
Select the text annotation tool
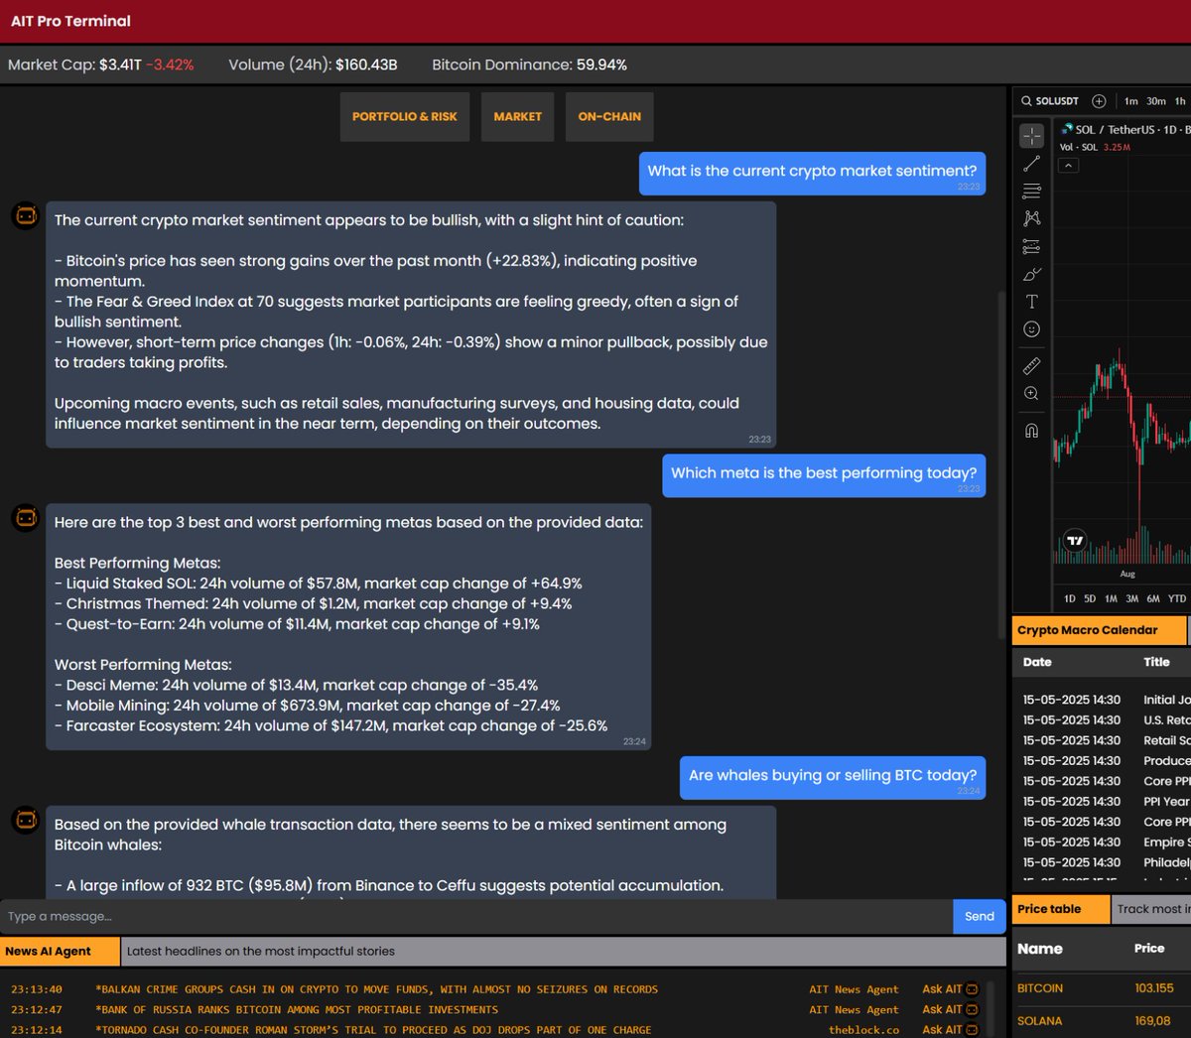1032,302
